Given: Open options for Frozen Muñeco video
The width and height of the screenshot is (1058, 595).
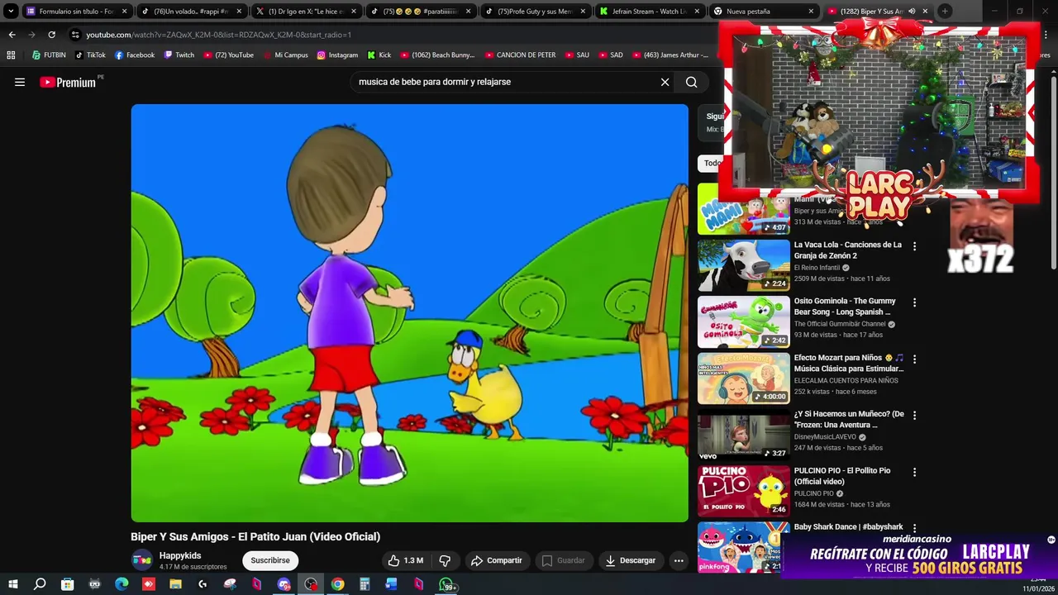Looking at the screenshot, I should (x=914, y=415).
